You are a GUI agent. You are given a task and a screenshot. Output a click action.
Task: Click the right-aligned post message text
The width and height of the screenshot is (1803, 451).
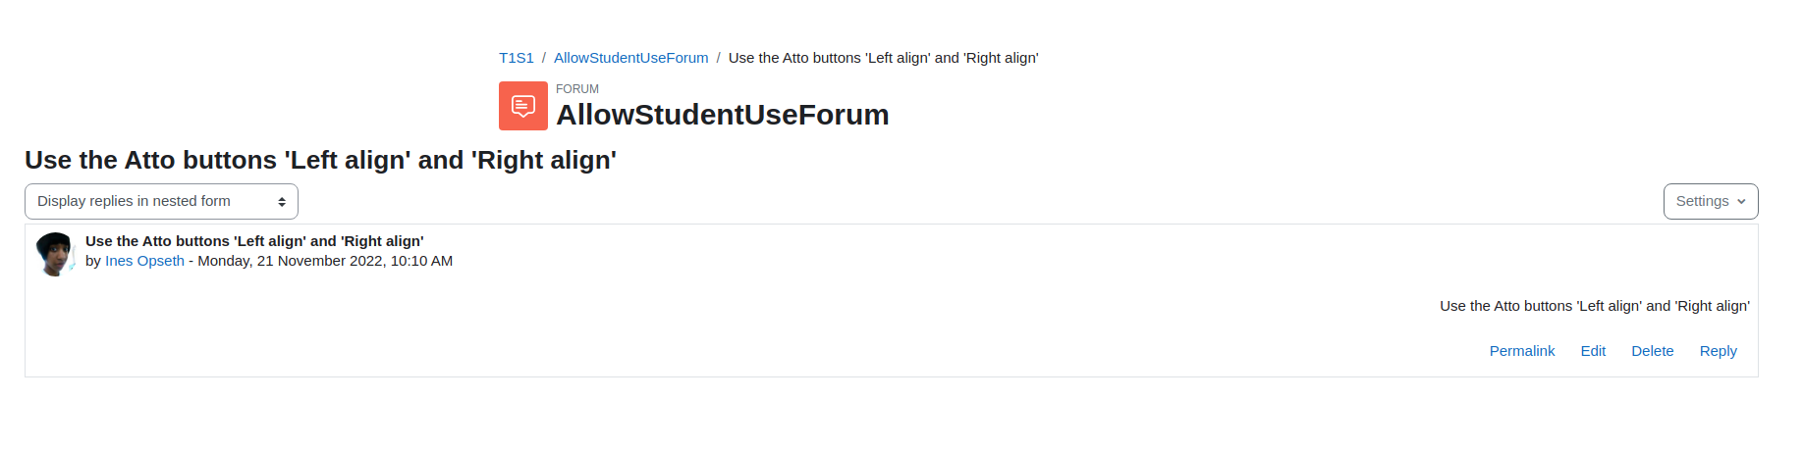click(x=1595, y=306)
